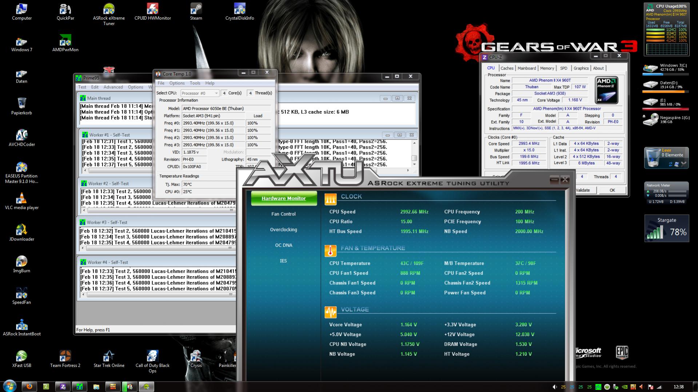
Task: Switch to the Graphics tab in CPU-Z
Action: point(581,68)
